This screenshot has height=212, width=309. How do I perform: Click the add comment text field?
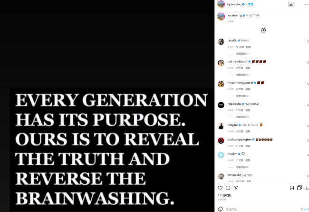(262, 209)
